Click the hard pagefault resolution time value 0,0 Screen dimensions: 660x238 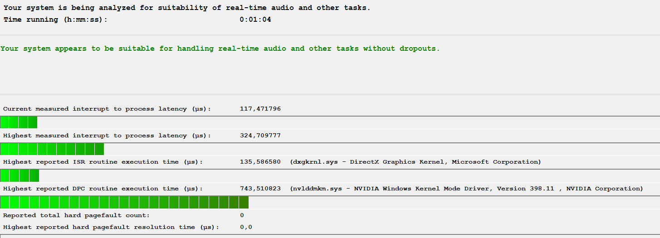246,227
